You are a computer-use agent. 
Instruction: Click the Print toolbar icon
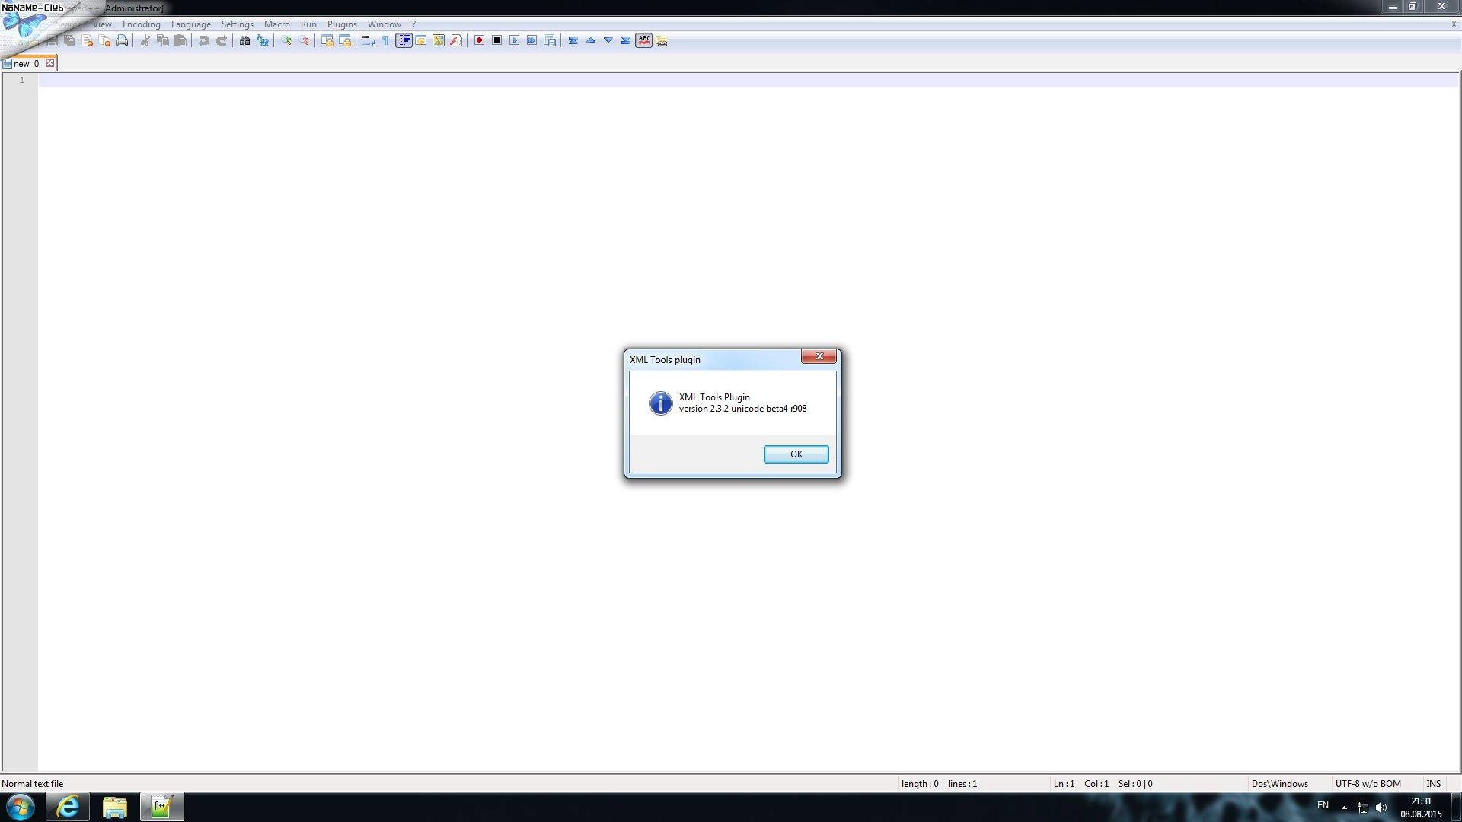[122, 40]
